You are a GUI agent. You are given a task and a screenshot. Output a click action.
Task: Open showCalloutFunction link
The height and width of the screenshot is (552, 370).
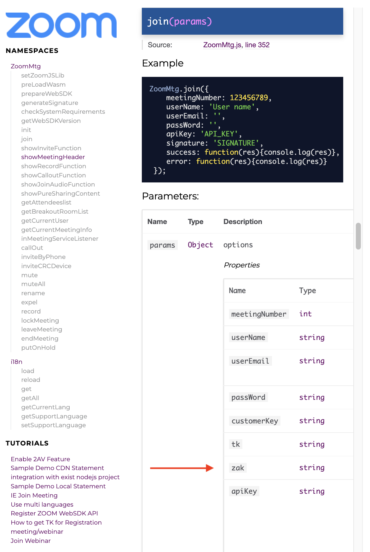53,175
